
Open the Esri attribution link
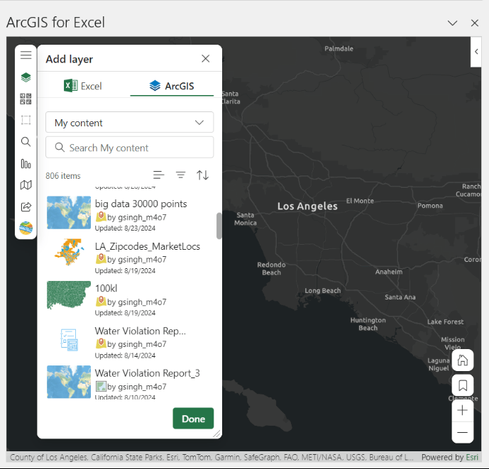click(x=472, y=457)
